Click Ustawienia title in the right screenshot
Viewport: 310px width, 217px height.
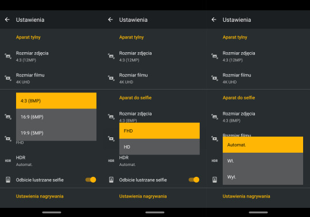[237, 20]
